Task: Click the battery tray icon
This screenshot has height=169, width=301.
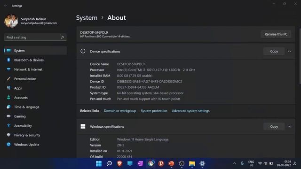Action: tap(271, 163)
